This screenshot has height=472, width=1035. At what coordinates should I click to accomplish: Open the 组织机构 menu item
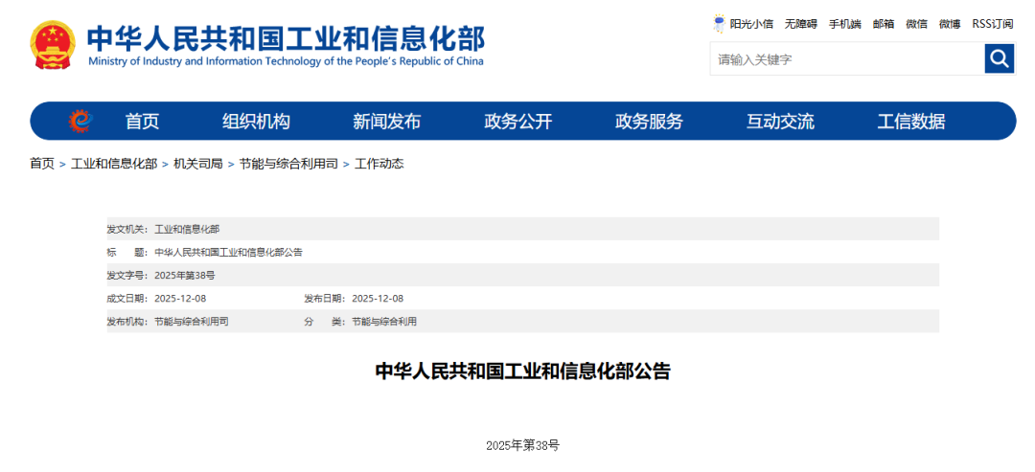tap(256, 122)
